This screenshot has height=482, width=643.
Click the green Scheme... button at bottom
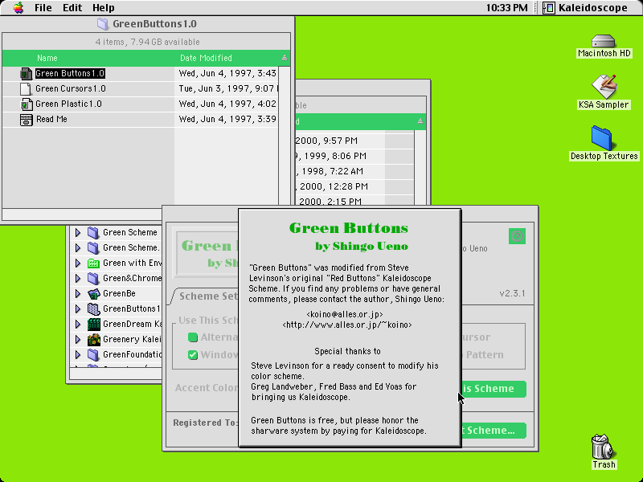pyautogui.click(x=494, y=431)
